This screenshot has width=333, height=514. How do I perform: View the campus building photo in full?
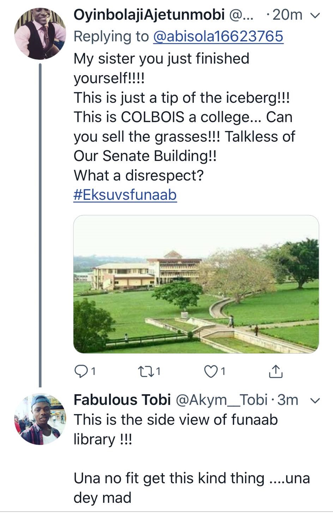(x=196, y=284)
